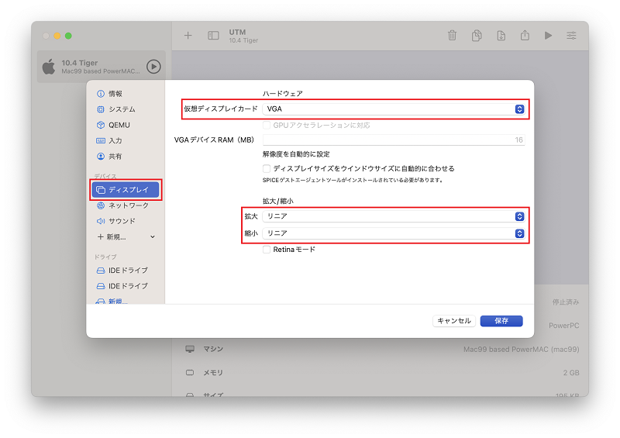Click the SPICE guest agent tools note
Screen dimensions: 620x438
pos(353,180)
